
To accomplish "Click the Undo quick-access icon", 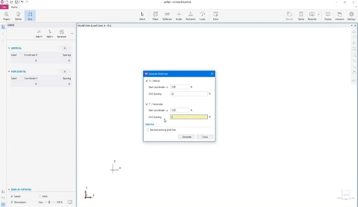I will [x=22, y=2].
